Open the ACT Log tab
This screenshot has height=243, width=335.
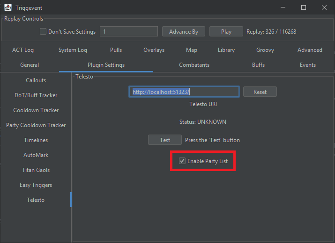pos(23,50)
